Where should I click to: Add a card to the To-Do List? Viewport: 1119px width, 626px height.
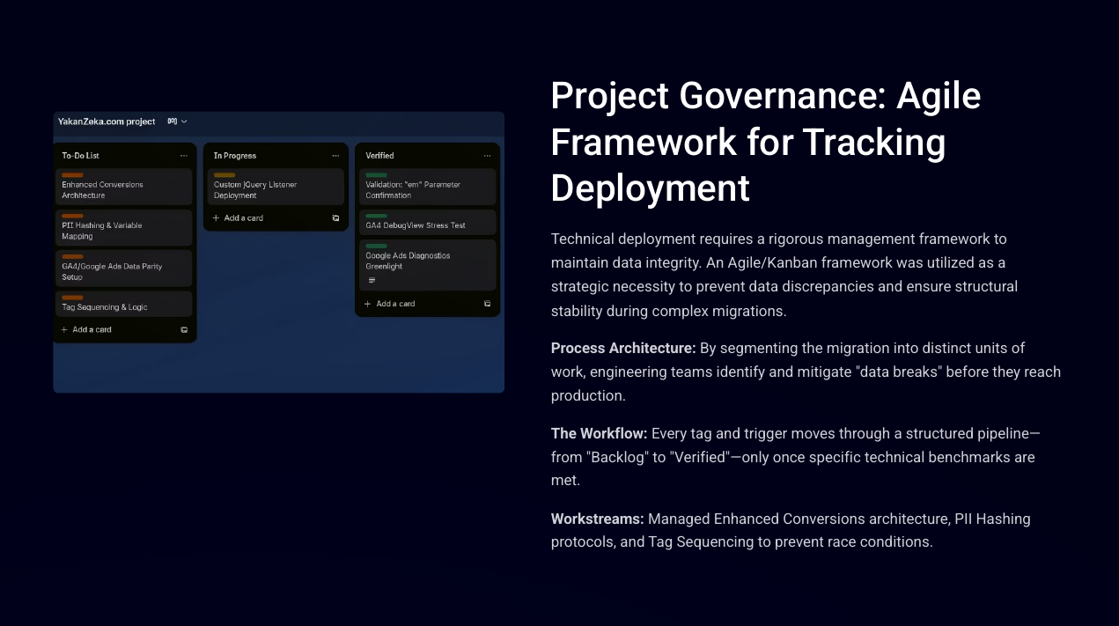tap(86, 330)
